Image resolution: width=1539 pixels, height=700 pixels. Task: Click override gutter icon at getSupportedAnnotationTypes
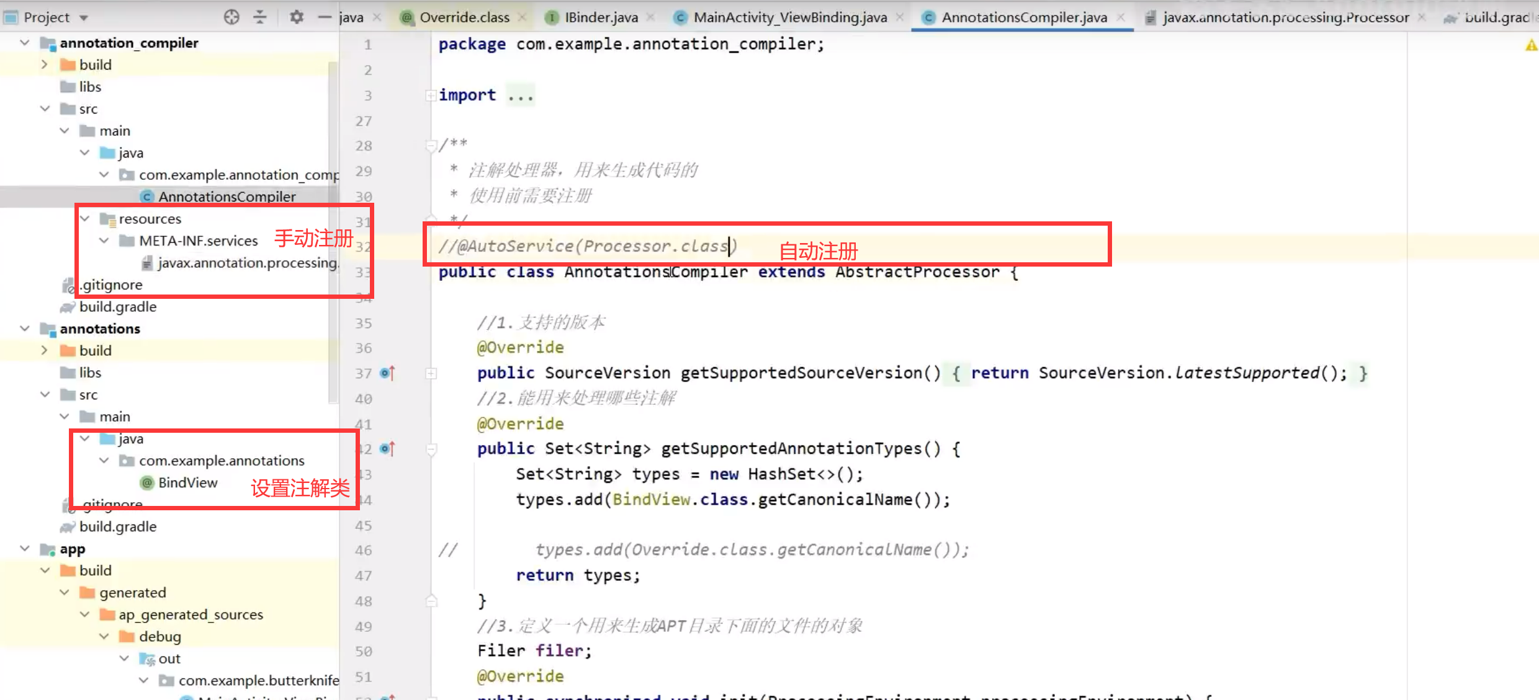coord(387,449)
